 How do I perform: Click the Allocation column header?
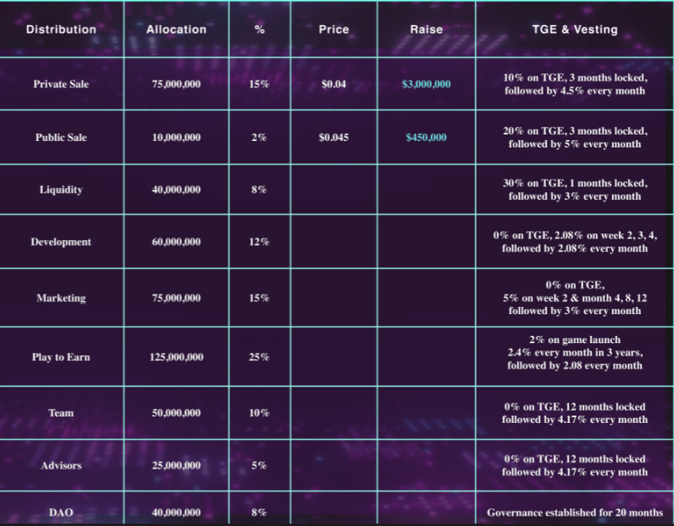click(x=176, y=30)
